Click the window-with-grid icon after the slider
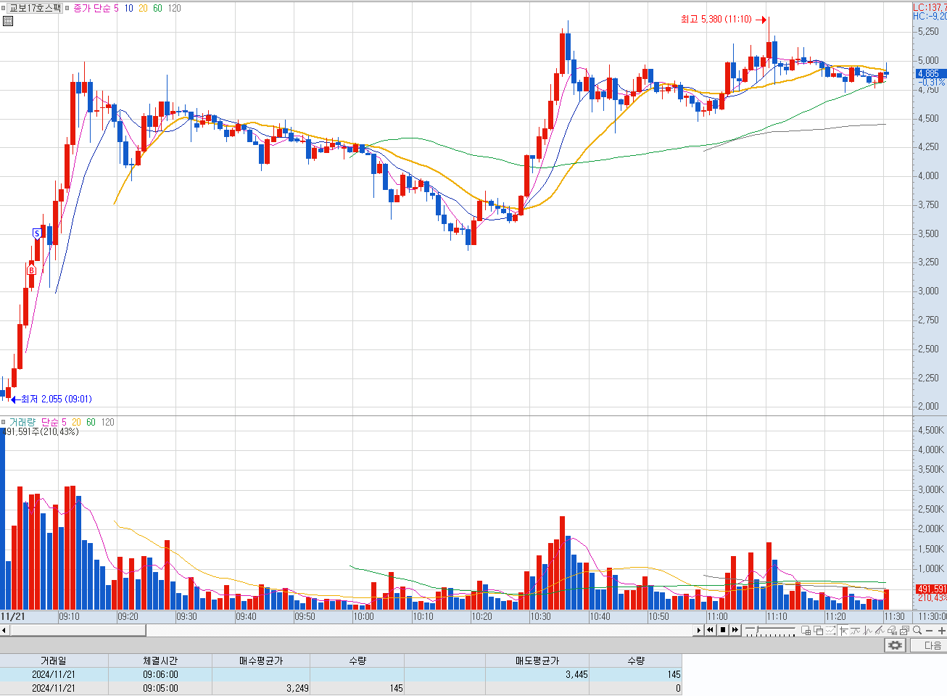This screenshot has width=947, height=696. click(x=806, y=631)
